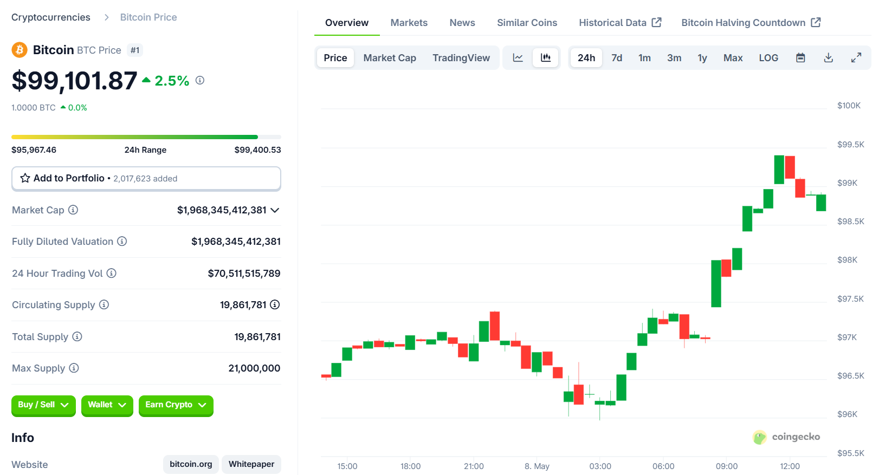Click the 21,000,000 max supply value
The width and height of the screenshot is (885, 475).
254,368
